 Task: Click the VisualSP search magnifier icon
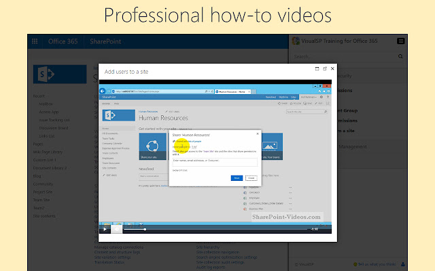point(400,56)
